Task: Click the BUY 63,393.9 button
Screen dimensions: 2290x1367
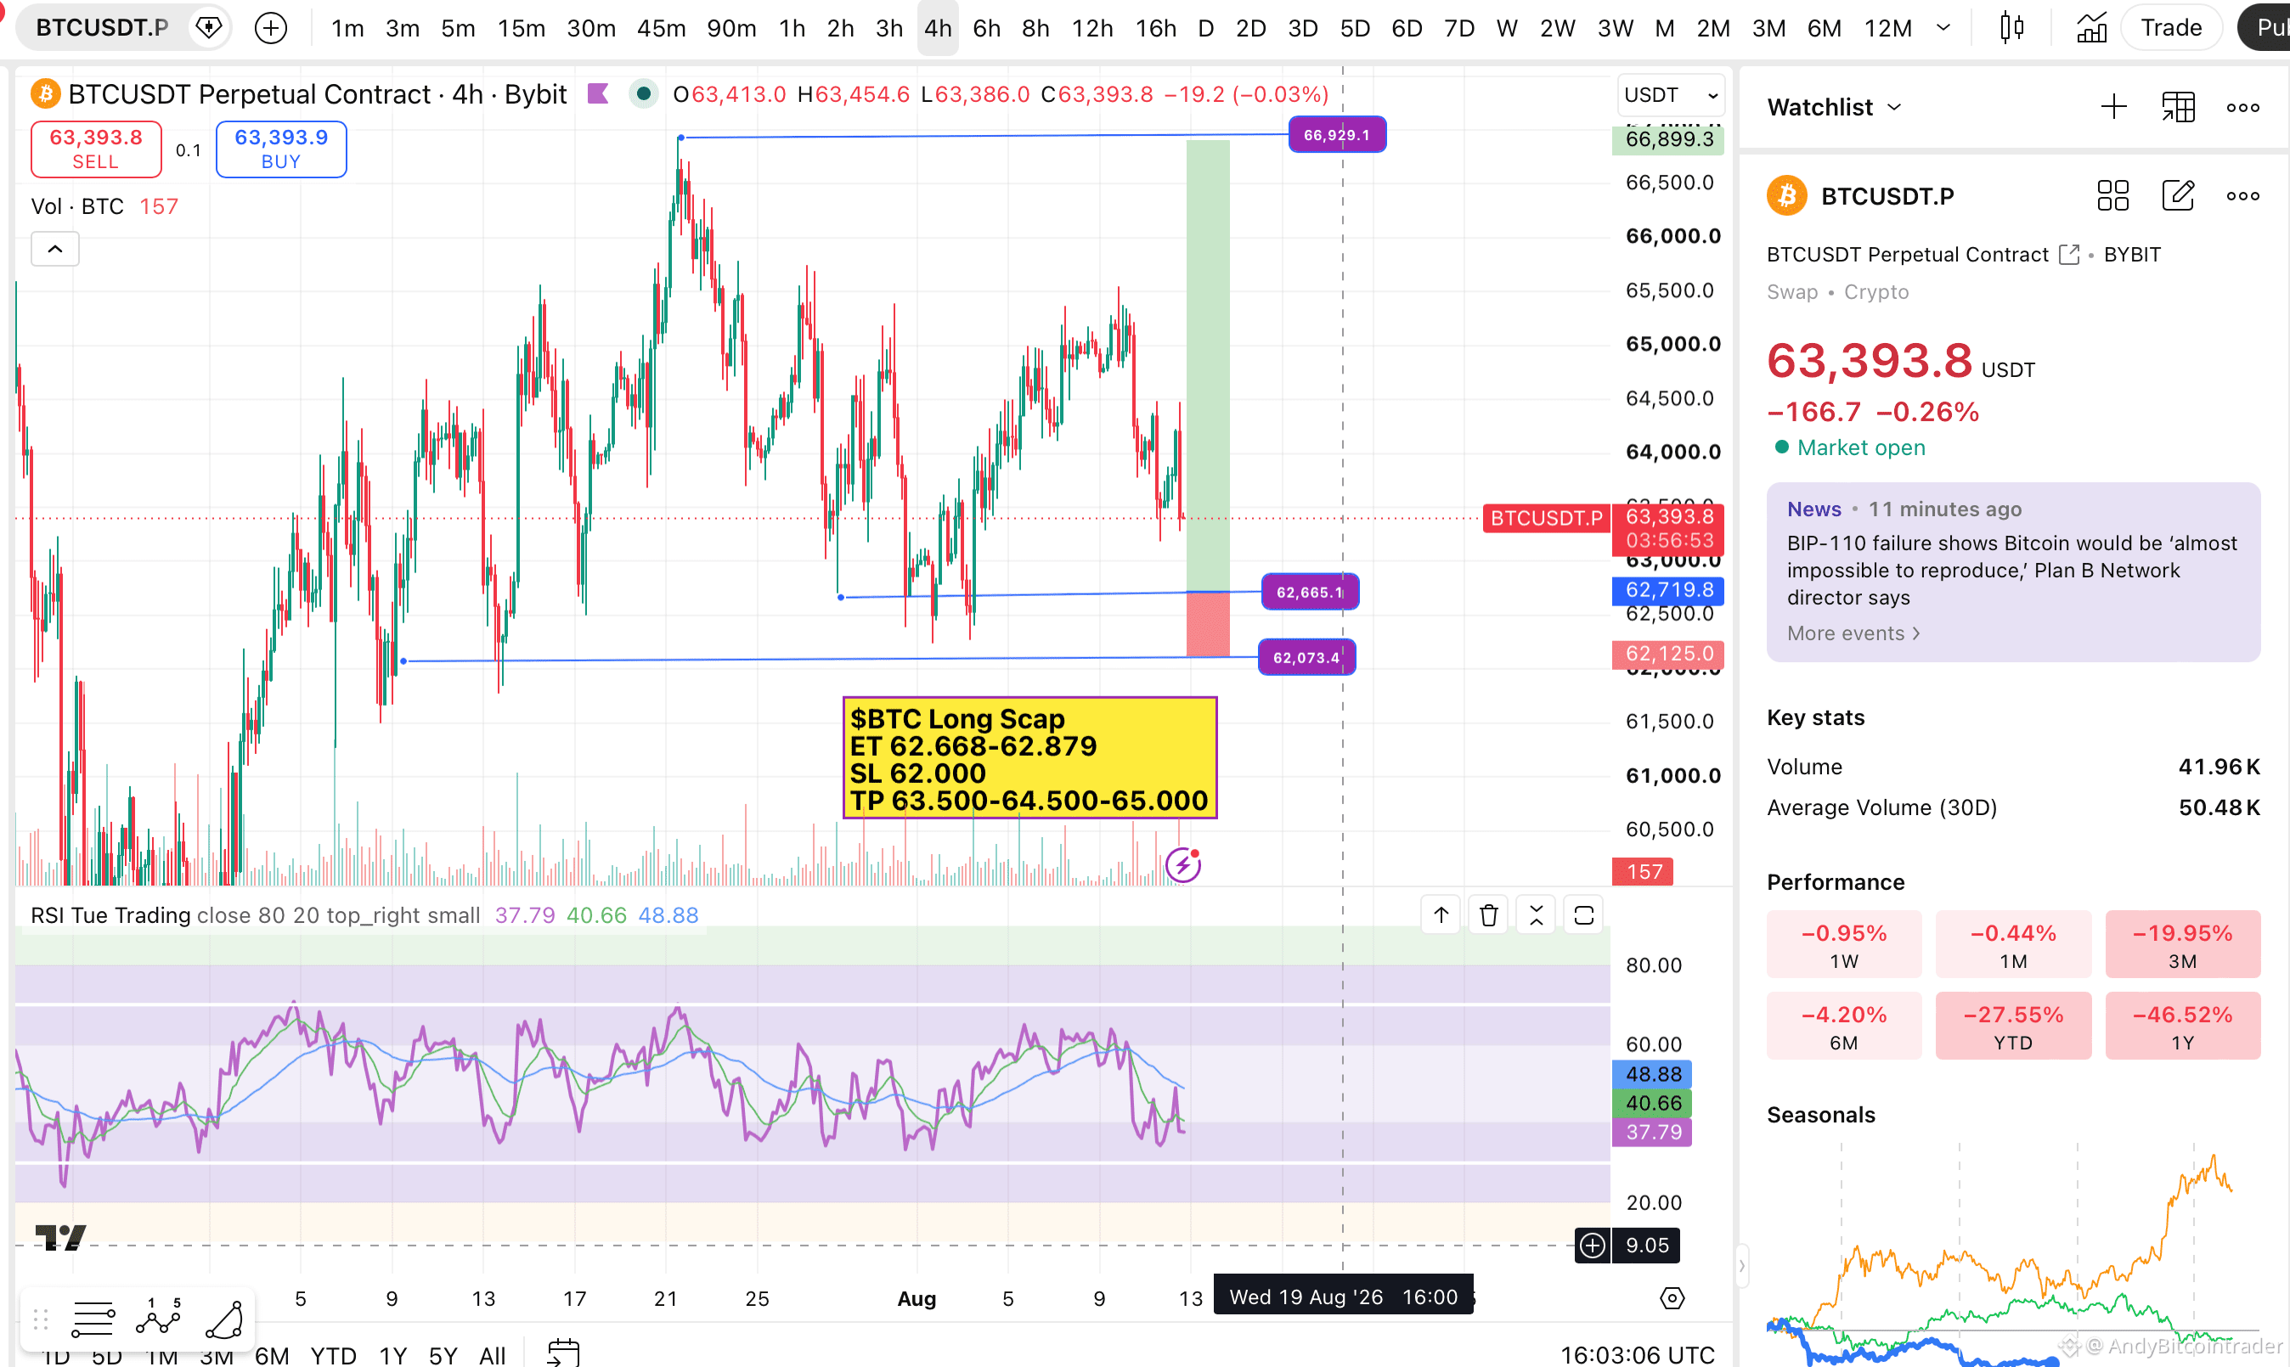Action: coord(281,149)
